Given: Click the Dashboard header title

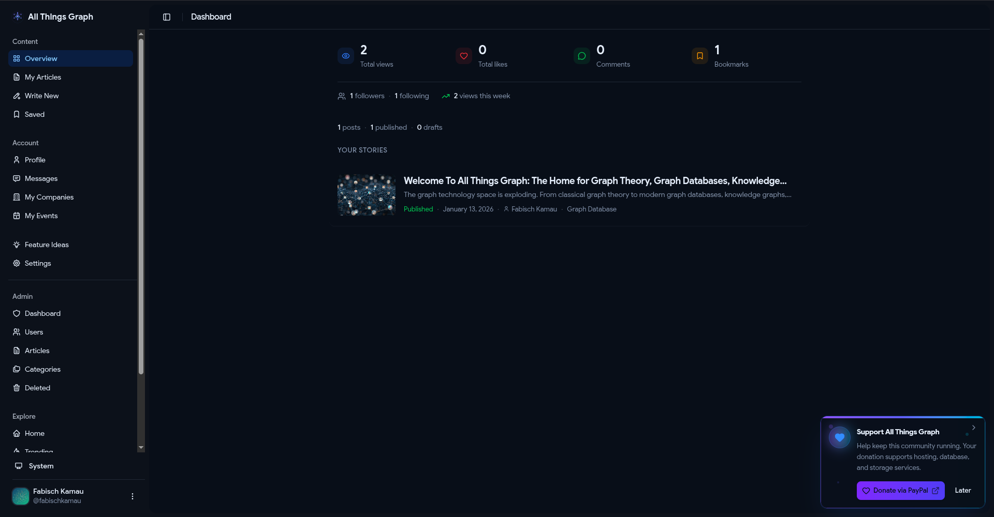Looking at the screenshot, I should [x=211, y=17].
